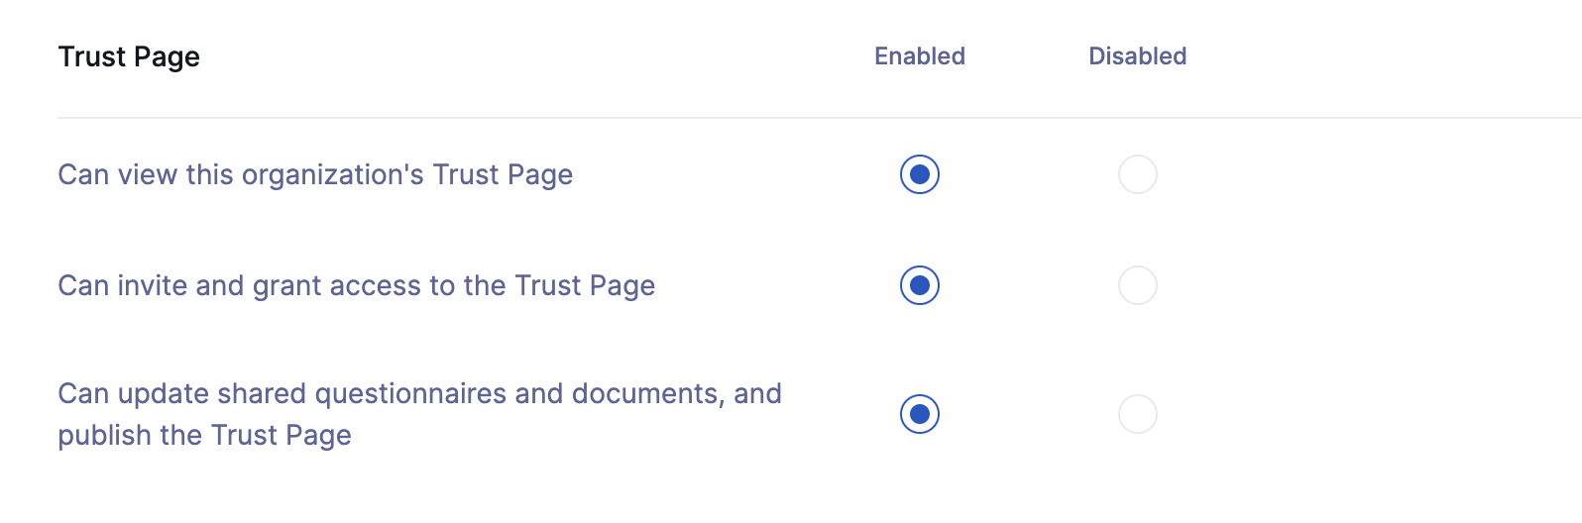Click "Can view this organization's Trust Page" label
This screenshot has width=1582, height=523.
click(x=315, y=175)
